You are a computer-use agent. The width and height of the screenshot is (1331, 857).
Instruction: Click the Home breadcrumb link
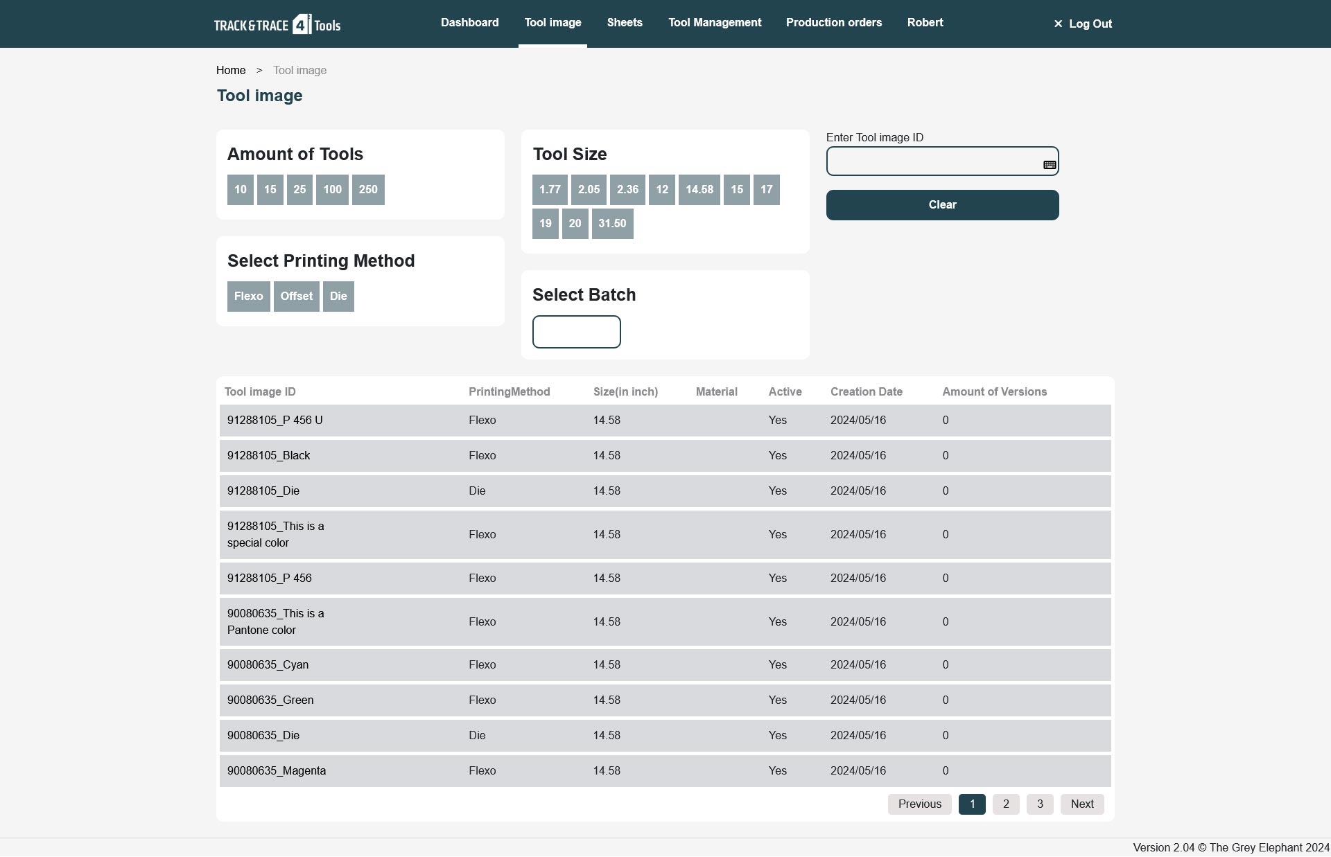point(231,71)
